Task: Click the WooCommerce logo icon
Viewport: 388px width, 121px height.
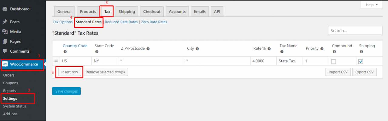Action: point(5,64)
